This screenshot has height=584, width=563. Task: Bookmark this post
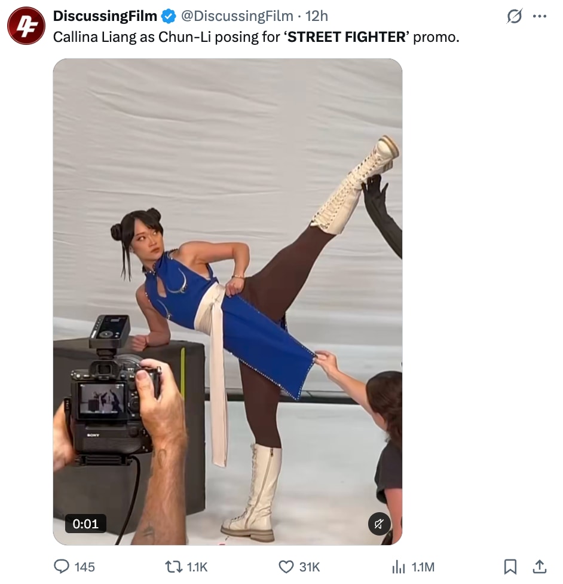click(x=510, y=567)
